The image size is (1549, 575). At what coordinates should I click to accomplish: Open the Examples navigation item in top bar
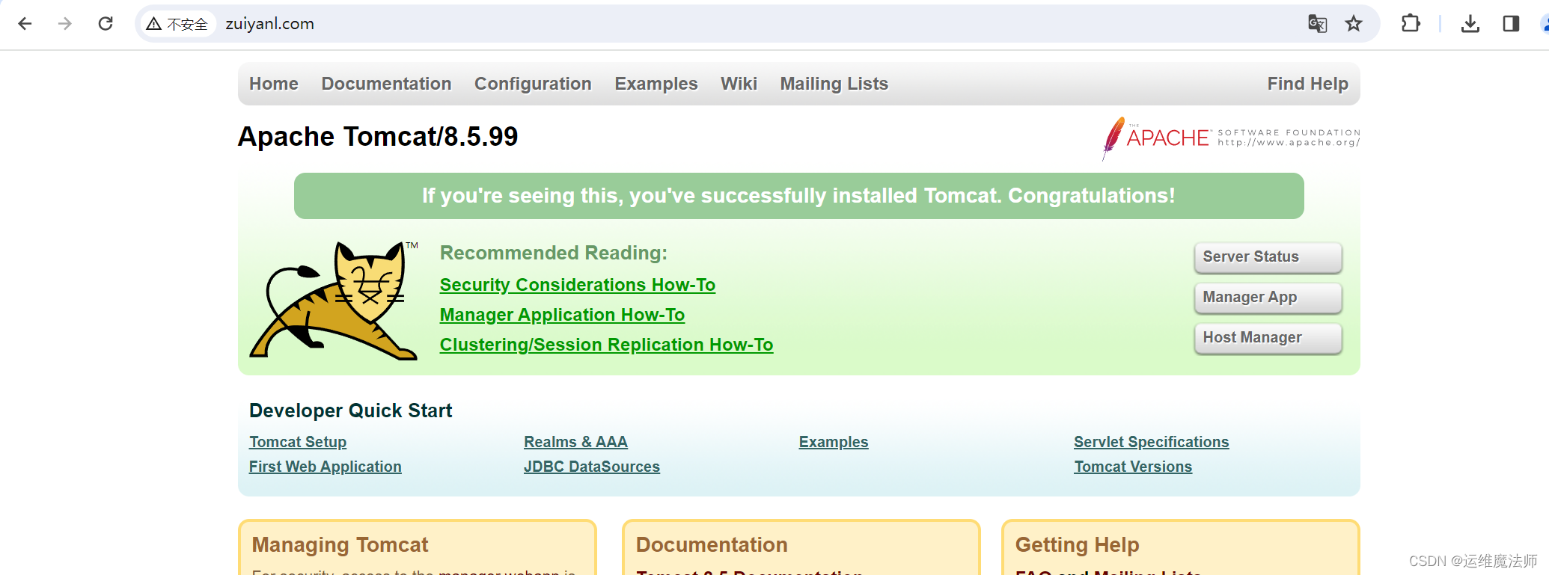click(656, 84)
